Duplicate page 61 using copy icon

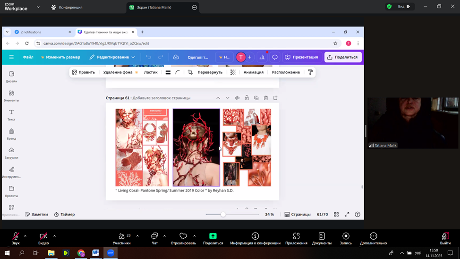click(256, 98)
